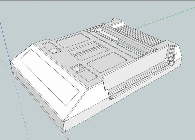Click the lower rounded-rectangle recess on top
Image resolution: width=195 pixels, height=140 pixels.
point(107,62)
